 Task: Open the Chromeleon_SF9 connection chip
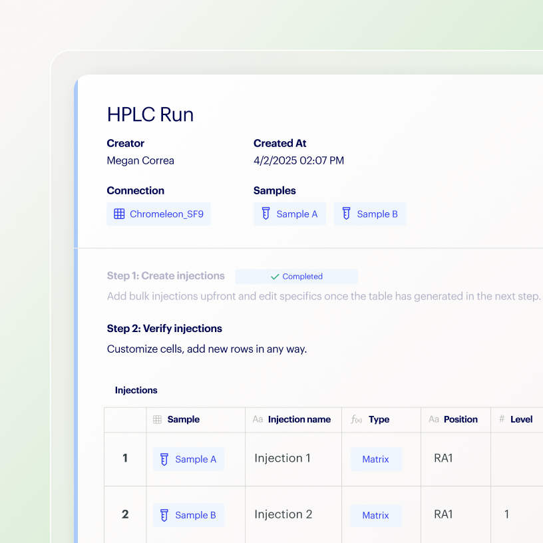pyautogui.click(x=158, y=214)
